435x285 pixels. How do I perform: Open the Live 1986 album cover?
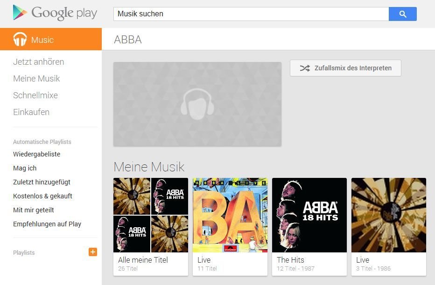(x=389, y=215)
